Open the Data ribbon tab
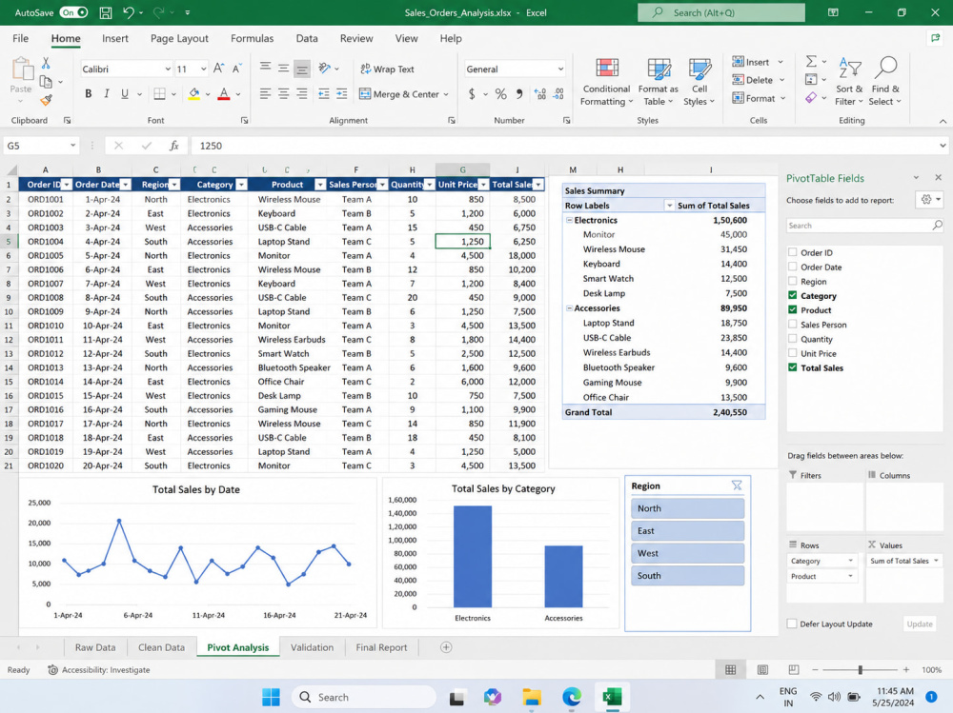Image resolution: width=953 pixels, height=713 pixels. point(306,38)
